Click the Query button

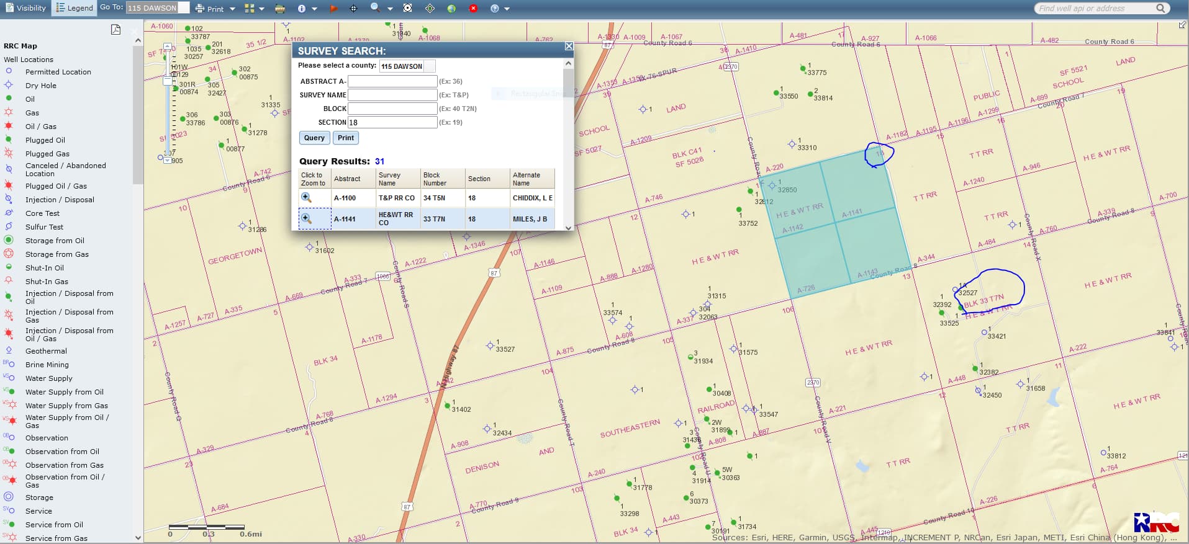point(314,138)
